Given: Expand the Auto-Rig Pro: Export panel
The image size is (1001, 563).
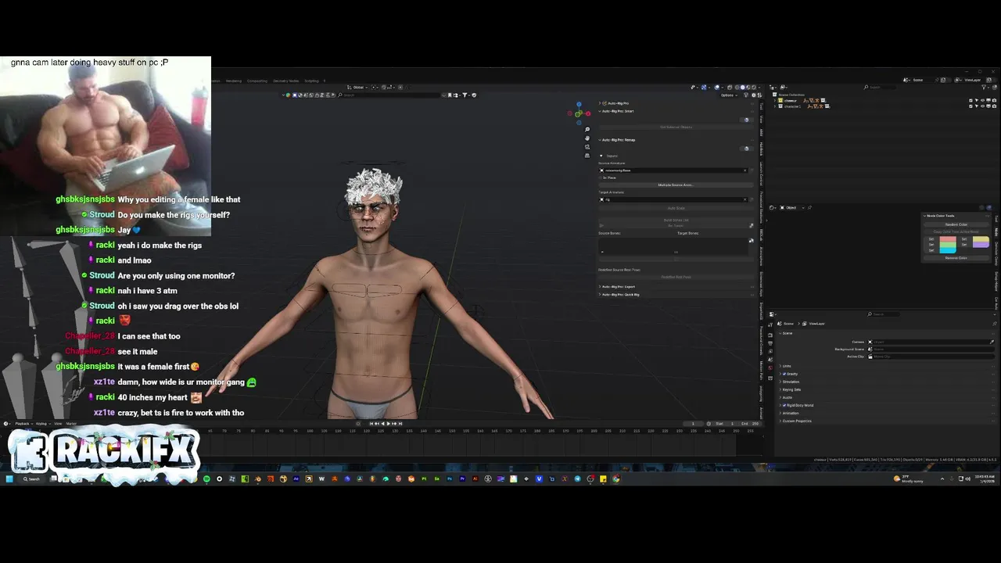Looking at the screenshot, I should point(600,287).
